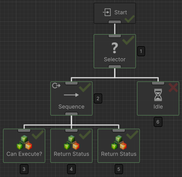Select cubes icon of Return Status above badge 5

pos(119,143)
